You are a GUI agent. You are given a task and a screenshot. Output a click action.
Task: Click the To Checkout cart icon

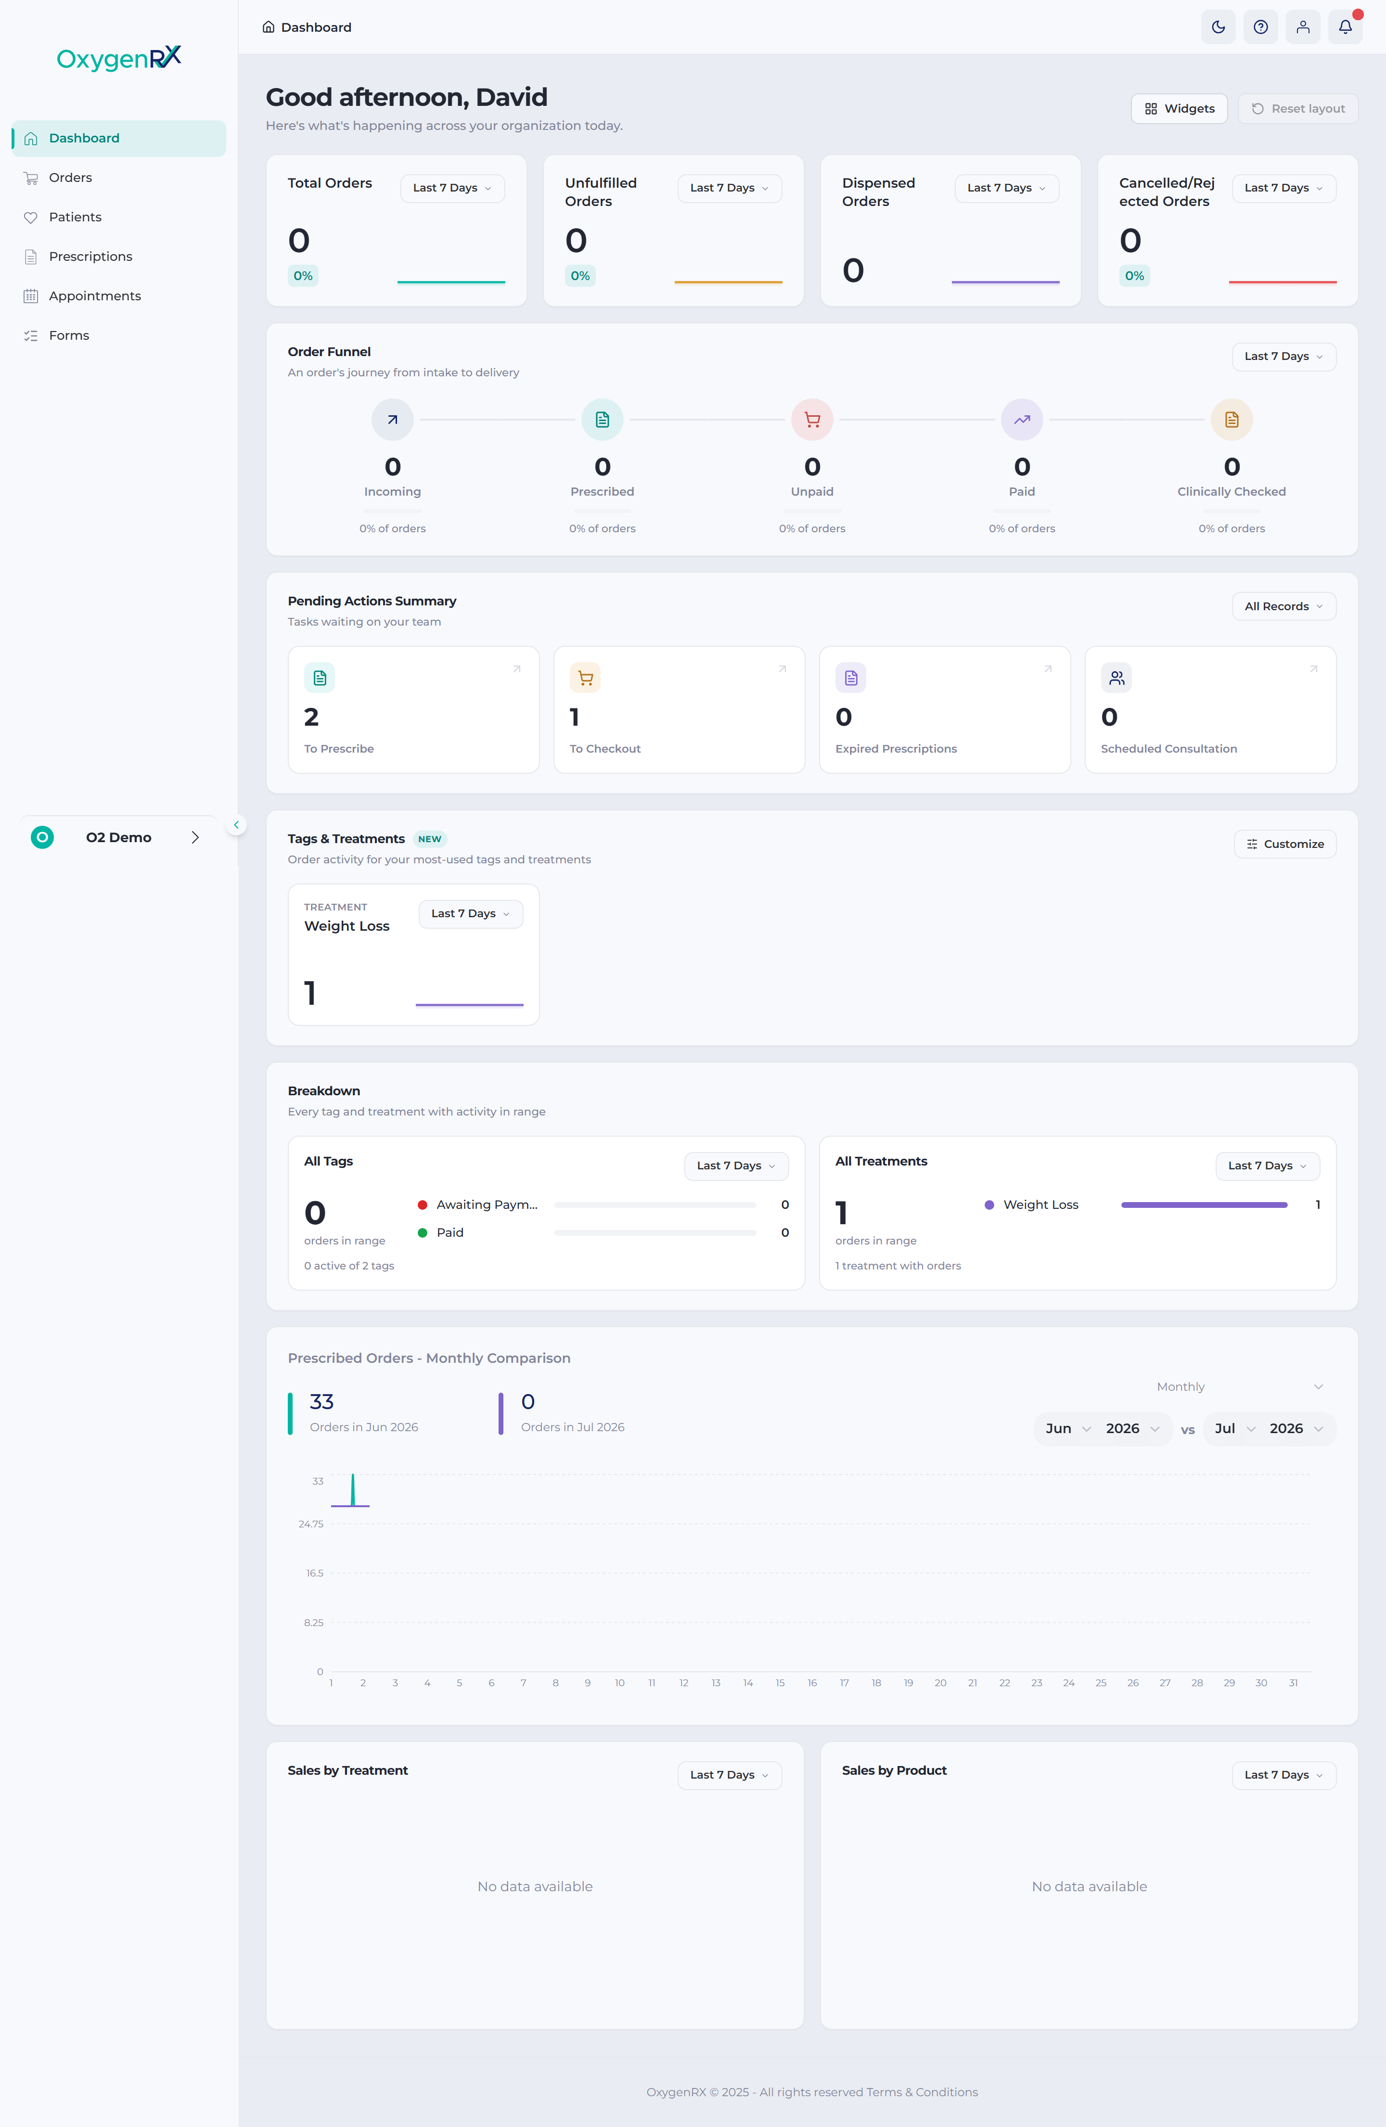584,678
